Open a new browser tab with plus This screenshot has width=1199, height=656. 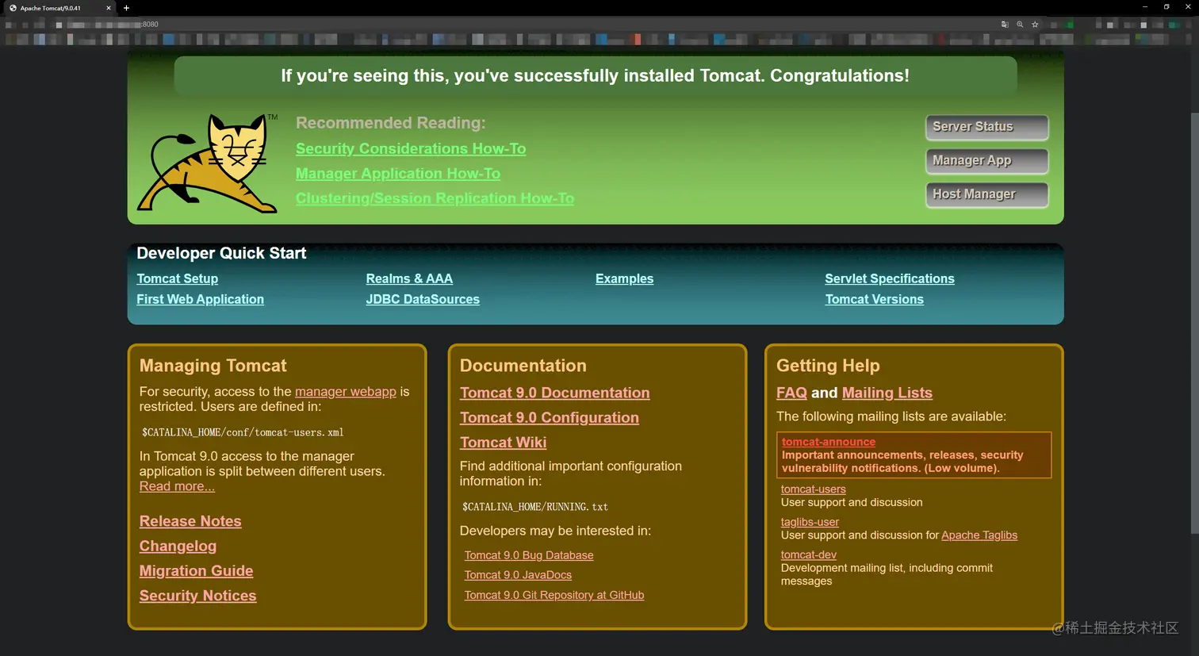pos(126,8)
